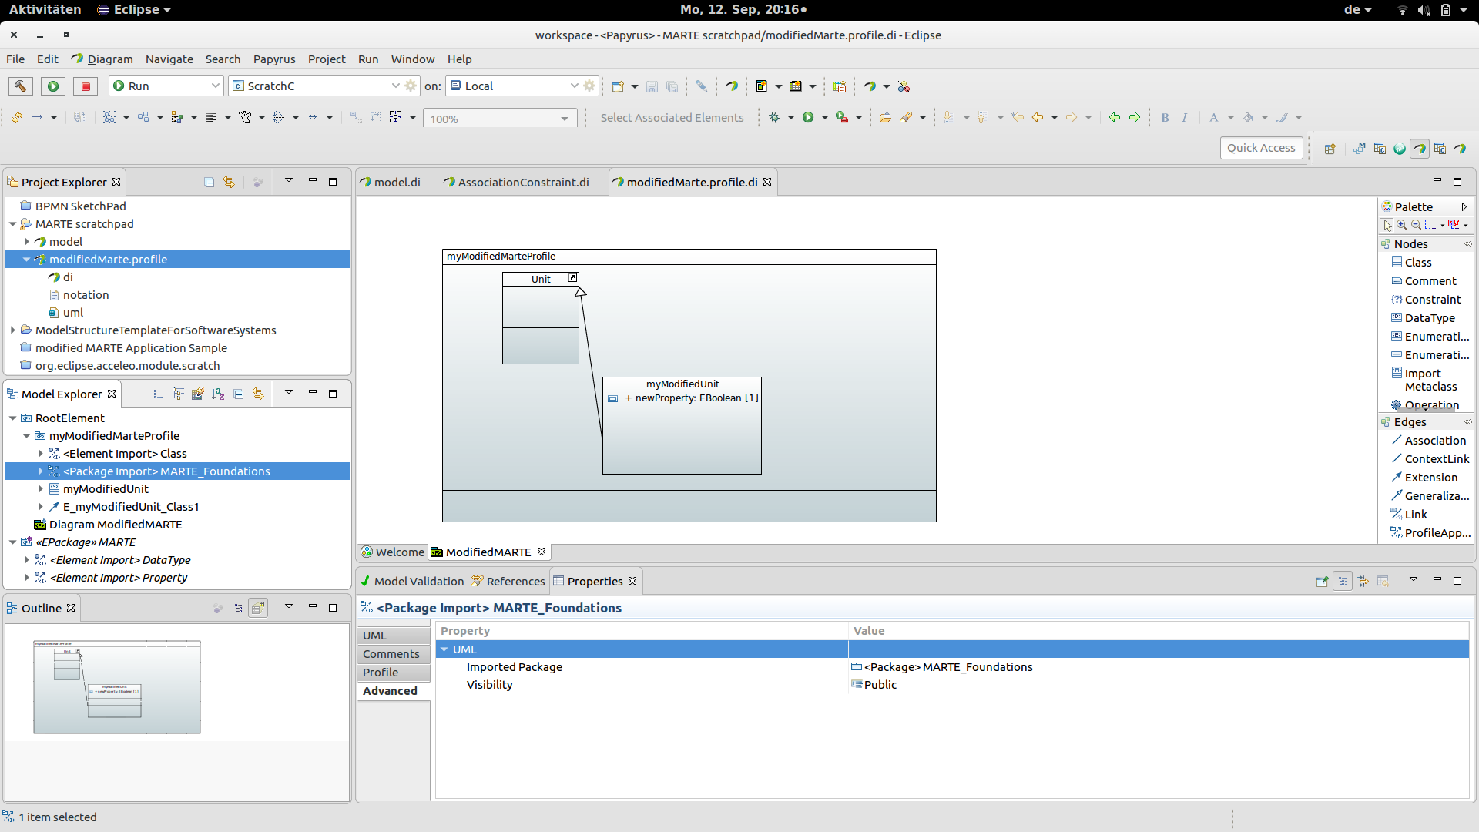Screen dimensions: 1479x832
Task: Open the Fill Color swatch button
Action: point(1249,118)
